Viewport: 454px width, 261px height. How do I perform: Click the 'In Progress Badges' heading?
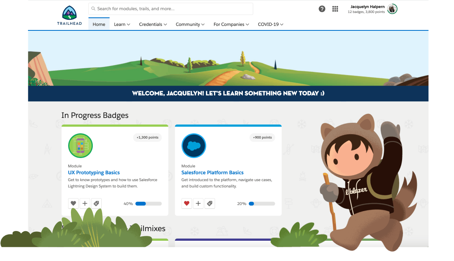(x=95, y=115)
